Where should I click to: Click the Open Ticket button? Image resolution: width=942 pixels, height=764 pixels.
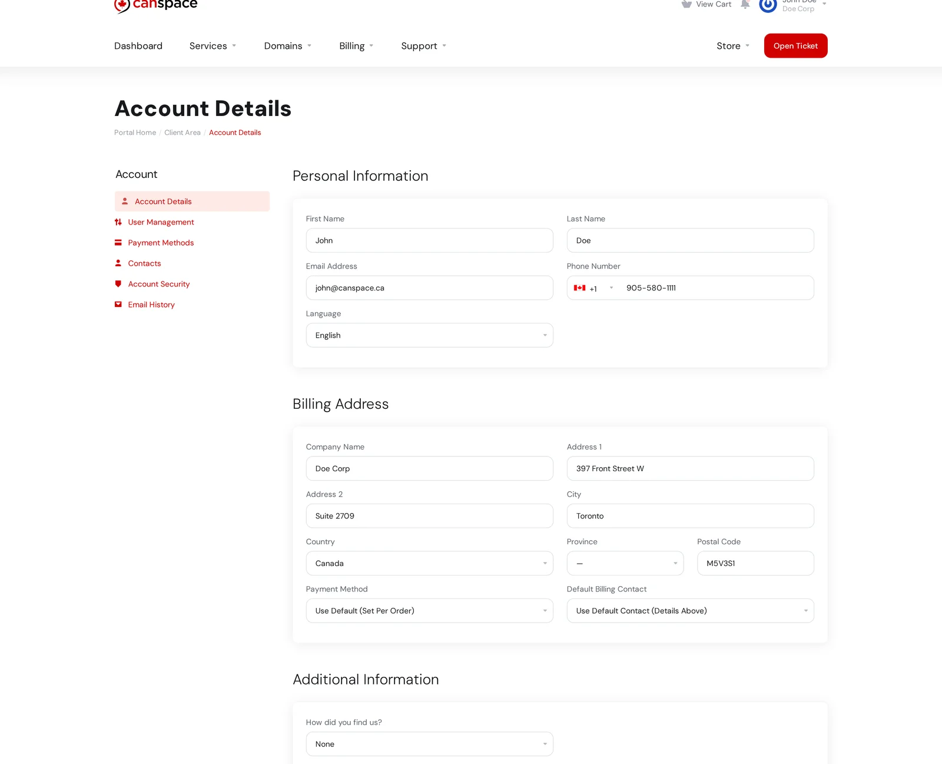coord(795,46)
